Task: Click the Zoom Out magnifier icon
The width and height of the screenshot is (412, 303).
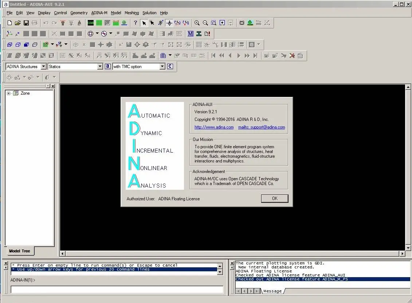Action: (205, 23)
